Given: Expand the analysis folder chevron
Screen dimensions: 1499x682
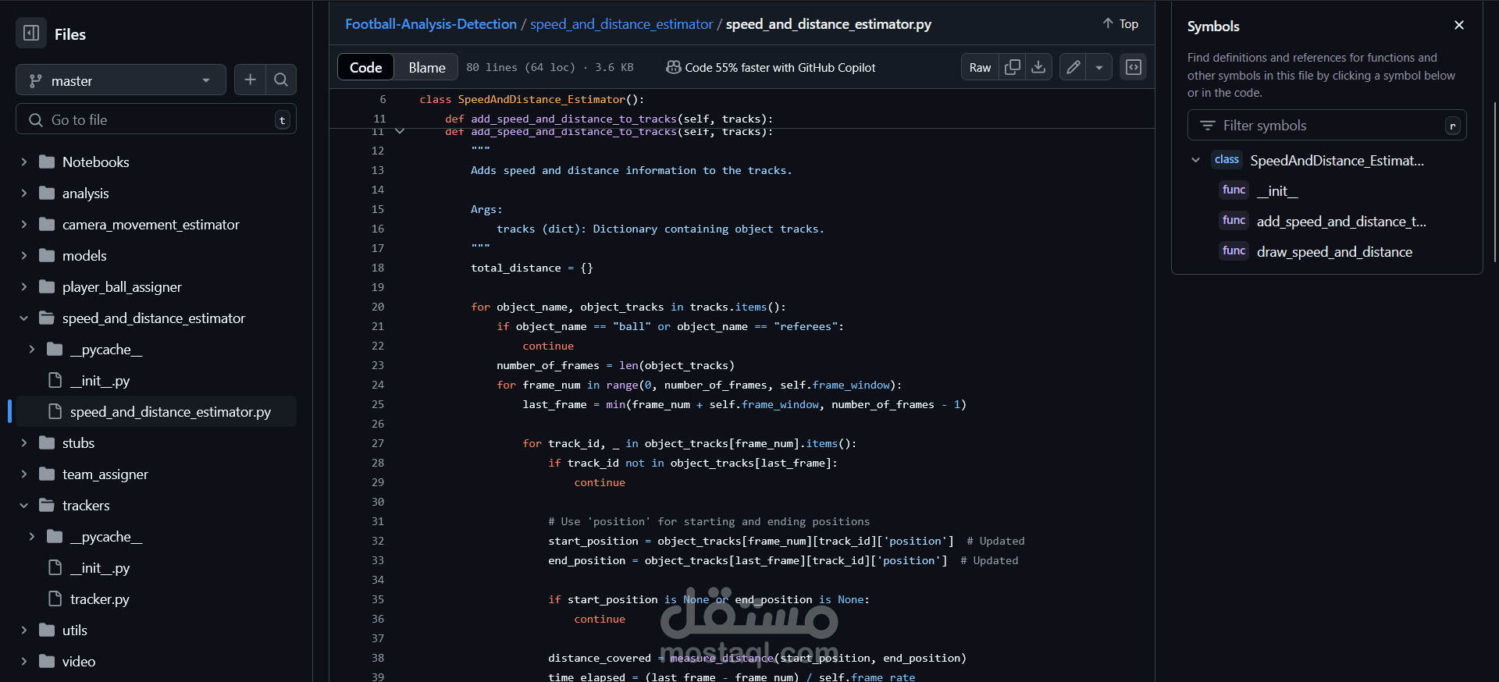Looking at the screenshot, I should click(23, 193).
